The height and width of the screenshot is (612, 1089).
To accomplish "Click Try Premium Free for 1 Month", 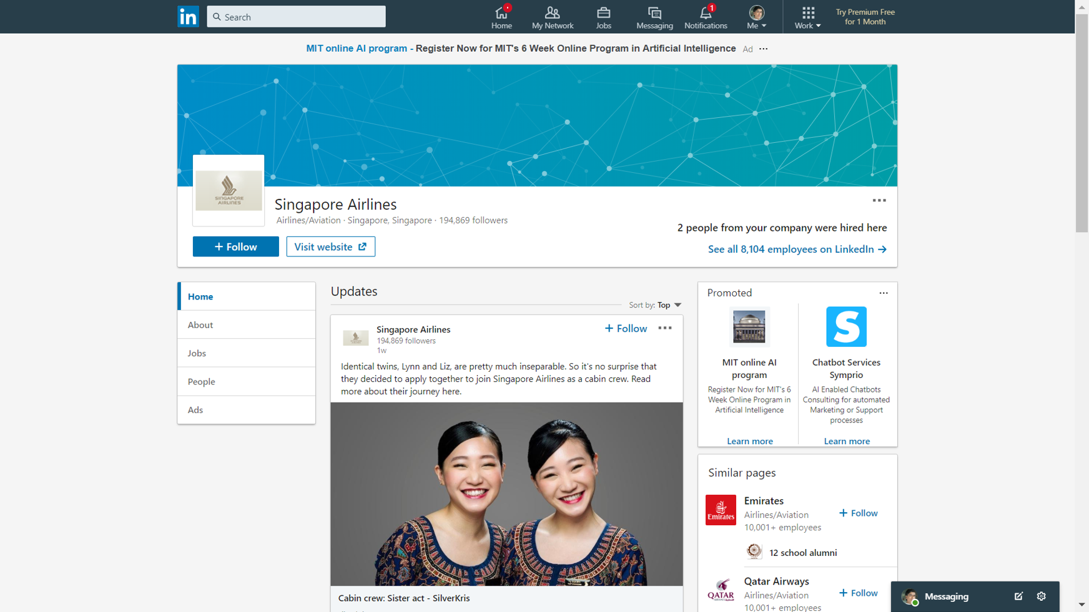I will [x=865, y=17].
